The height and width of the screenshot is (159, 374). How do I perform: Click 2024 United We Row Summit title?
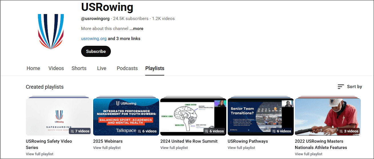coord(189,141)
